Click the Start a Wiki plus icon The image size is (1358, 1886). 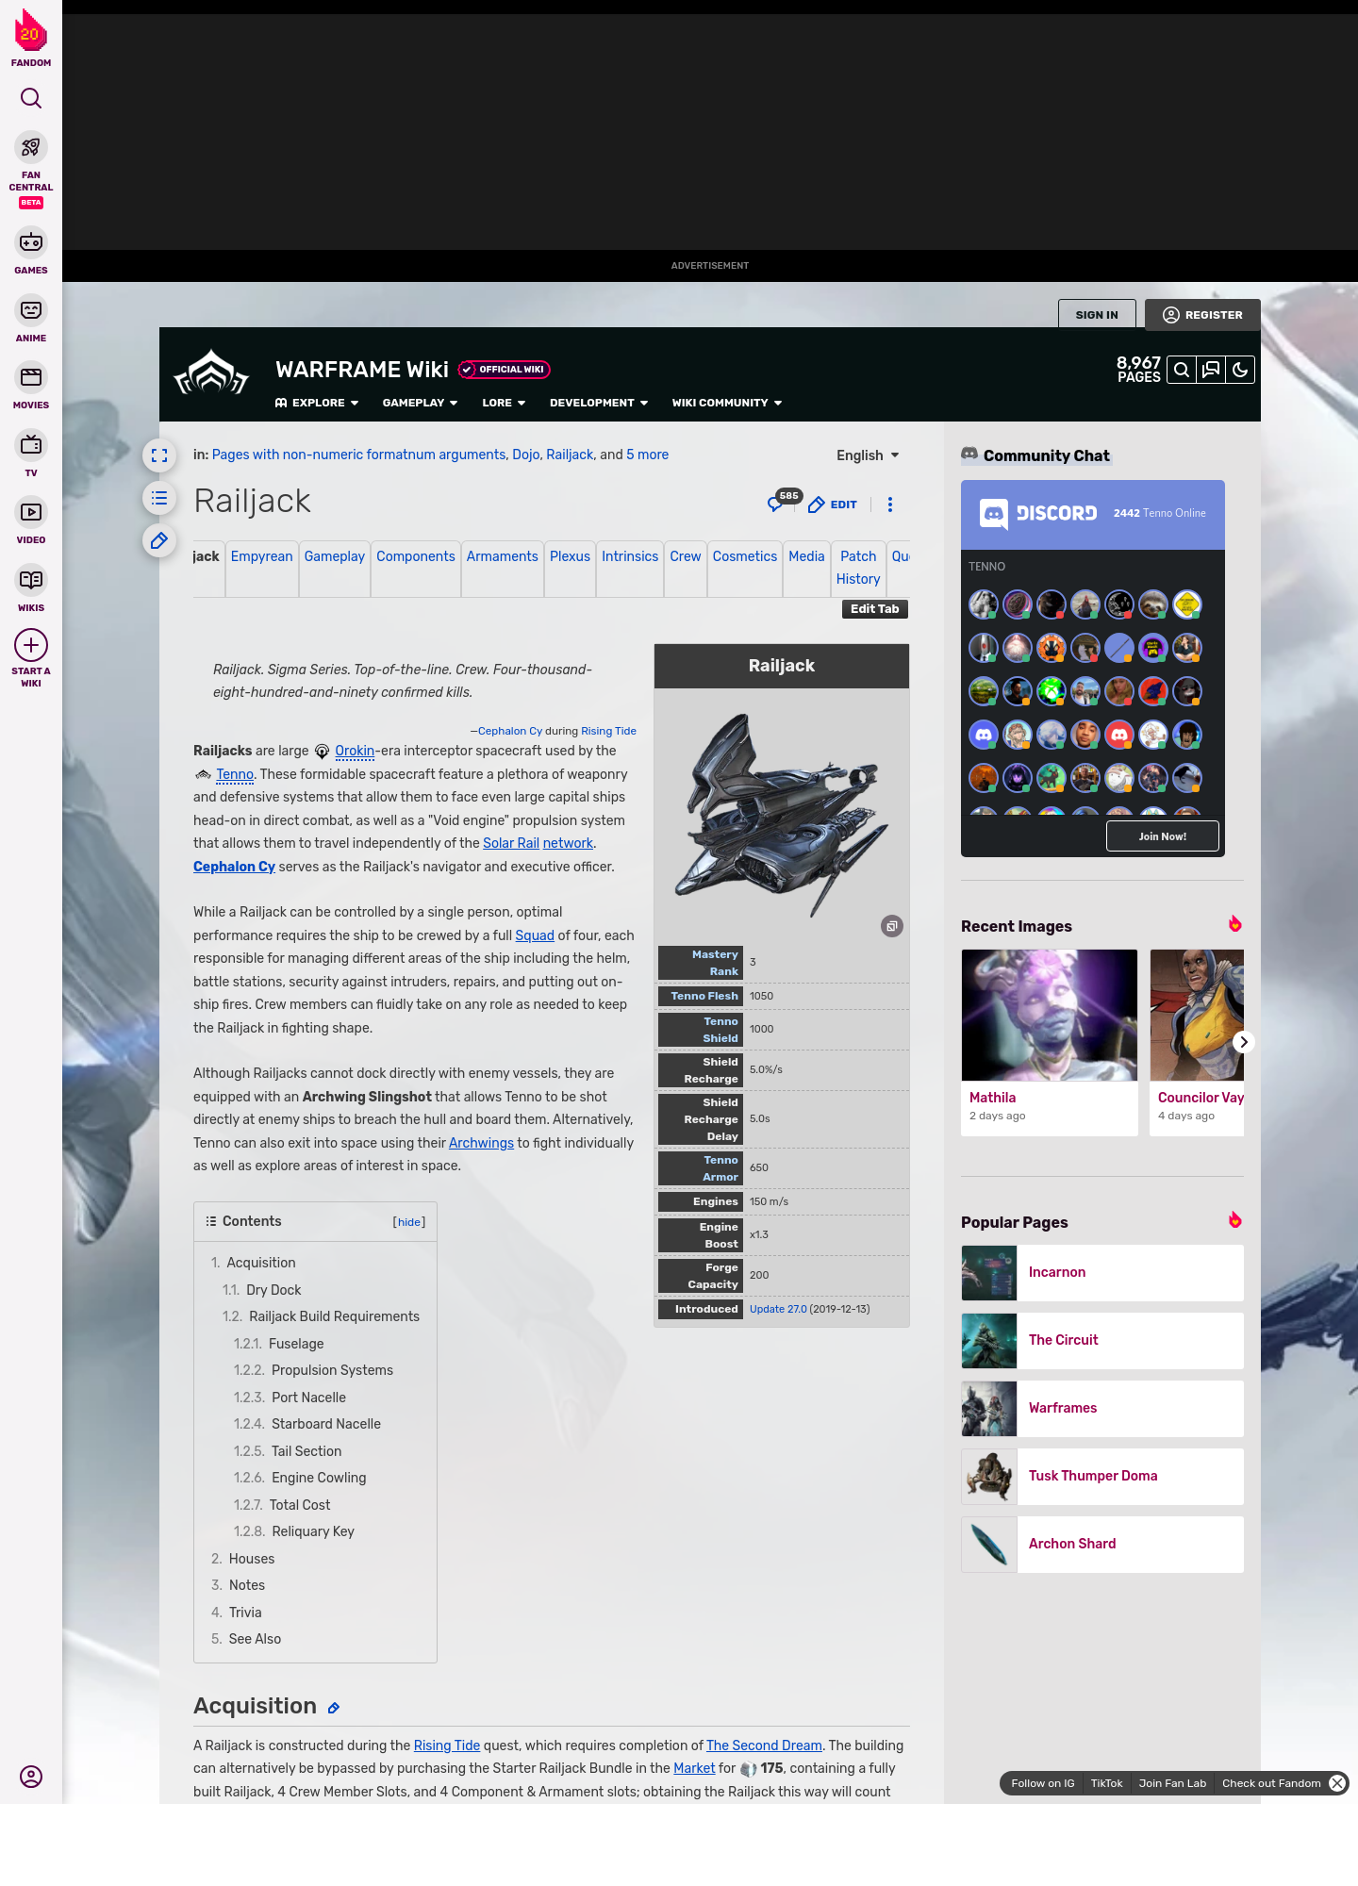pos(31,645)
